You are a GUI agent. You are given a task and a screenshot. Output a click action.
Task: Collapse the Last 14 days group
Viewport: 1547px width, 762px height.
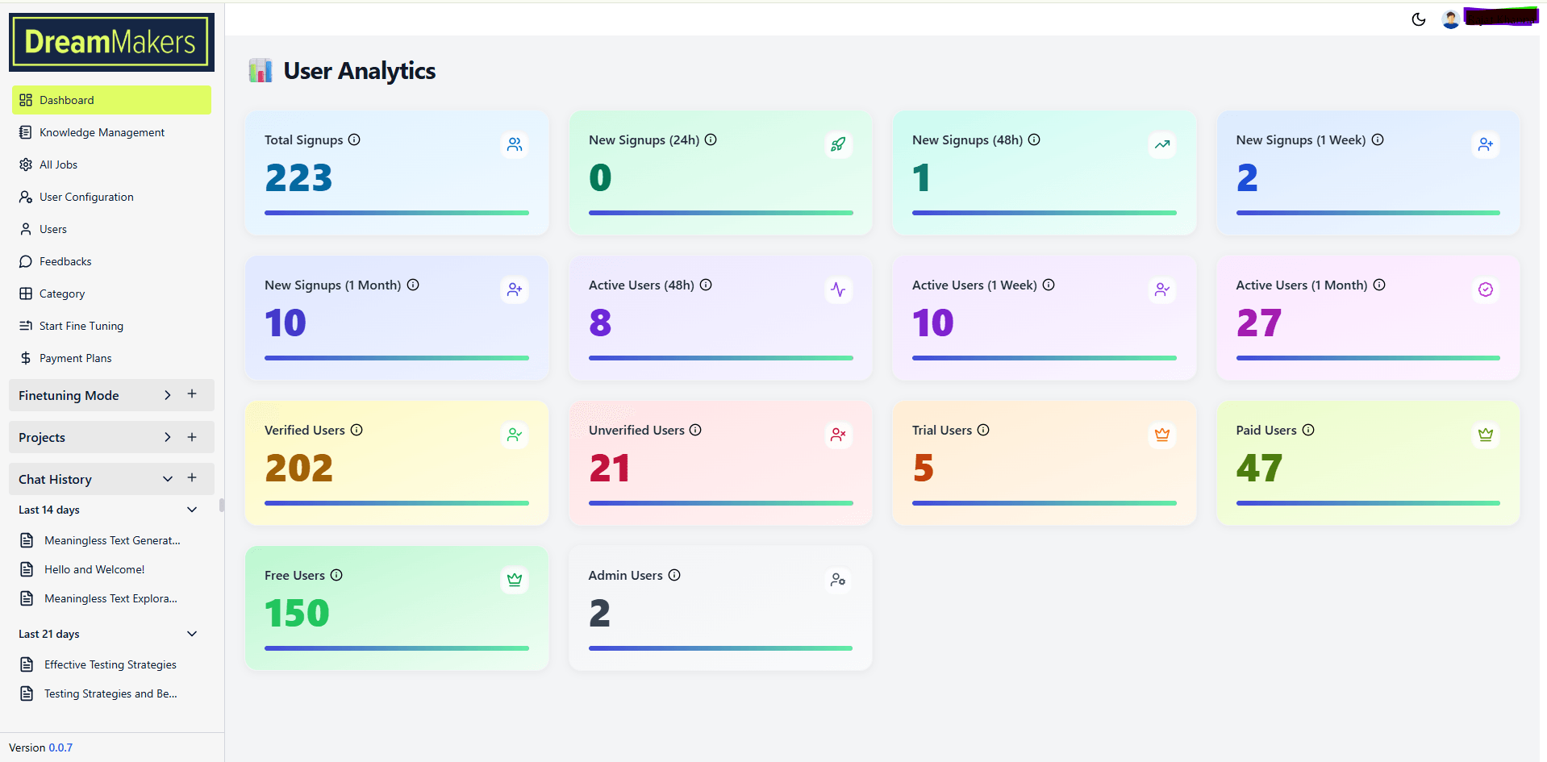(192, 510)
